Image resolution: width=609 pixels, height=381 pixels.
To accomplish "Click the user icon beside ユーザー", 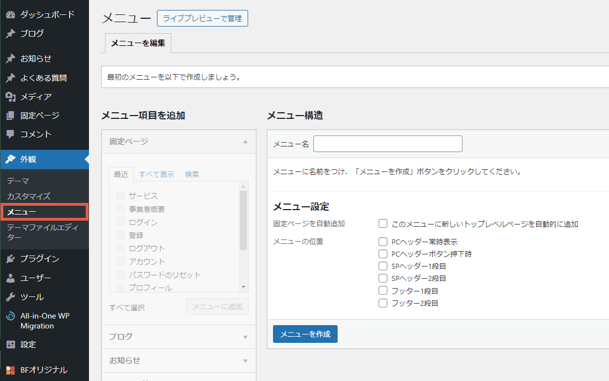I will (x=11, y=278).
